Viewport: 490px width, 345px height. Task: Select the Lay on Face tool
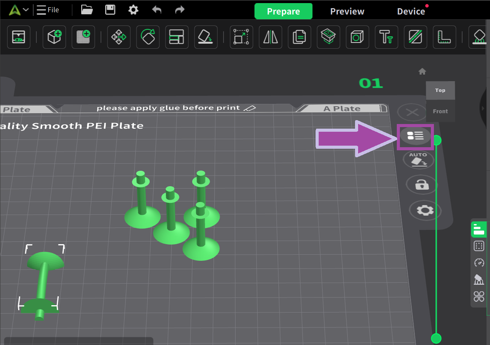206,37
